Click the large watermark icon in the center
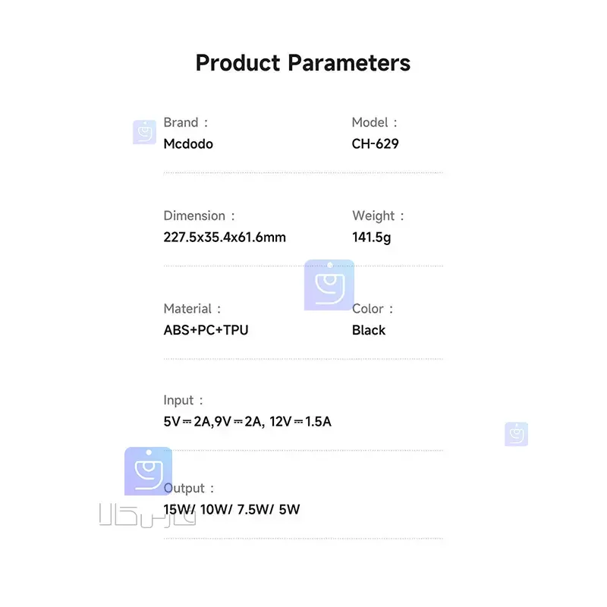The width and height of the screenshot is (607, 607). point(329,285)
